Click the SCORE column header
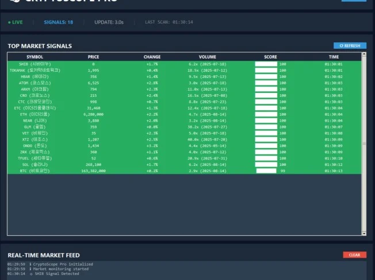This screenshot has width=375, height=280. click(270, 57)
